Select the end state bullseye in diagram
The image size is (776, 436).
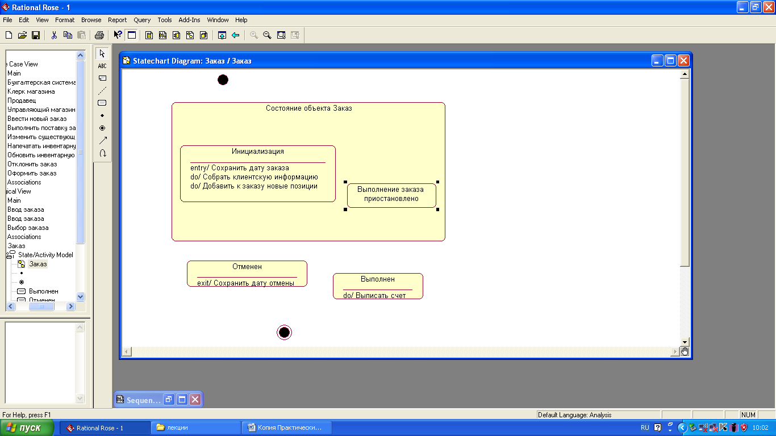click(284, 332)
